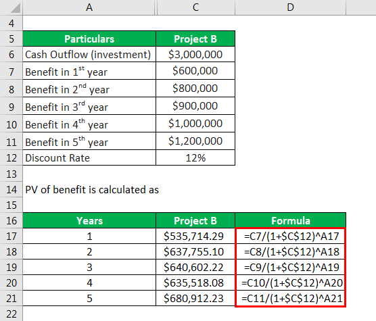The image size is (376, 321).
Task: Click the Formula header cell
Action: (x=290, y=220)
